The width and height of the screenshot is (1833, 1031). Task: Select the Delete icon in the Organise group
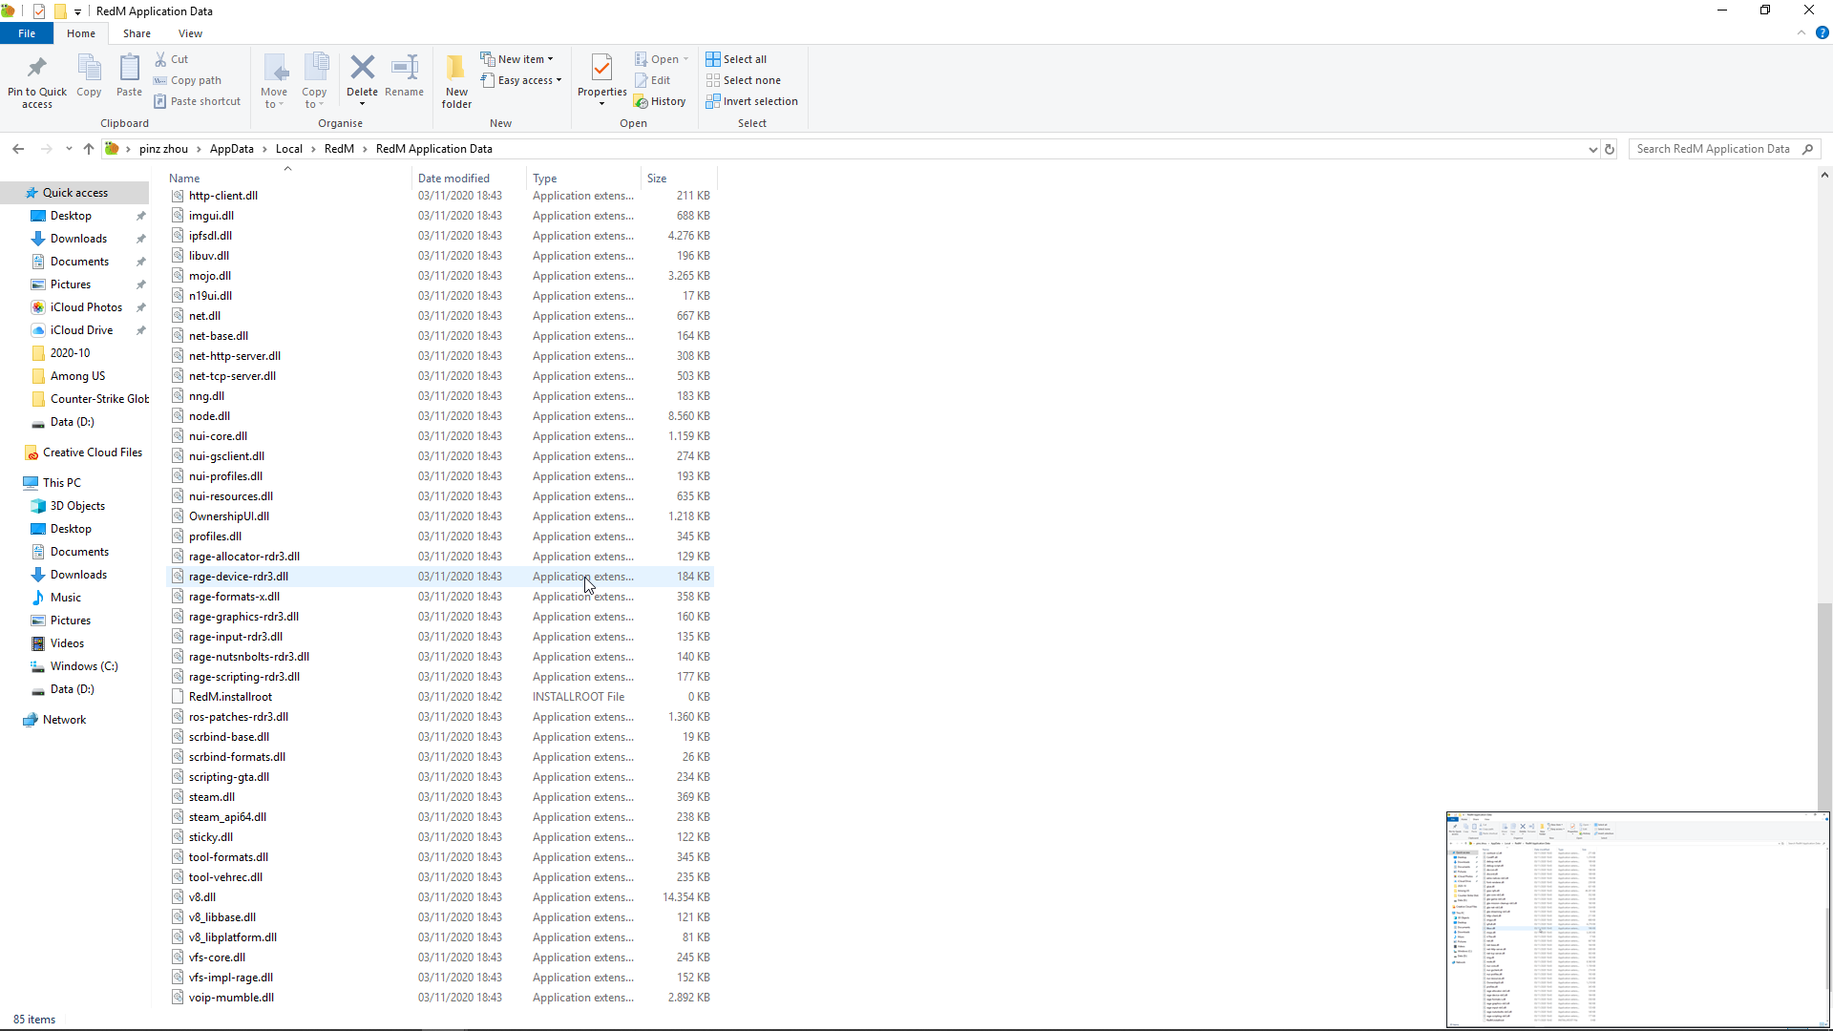pos(363,76)
